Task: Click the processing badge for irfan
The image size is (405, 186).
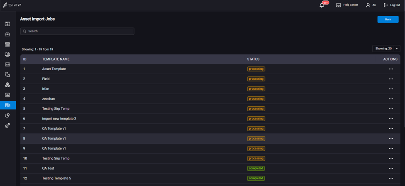Action: pyautogui.click(x=256, y=89)
